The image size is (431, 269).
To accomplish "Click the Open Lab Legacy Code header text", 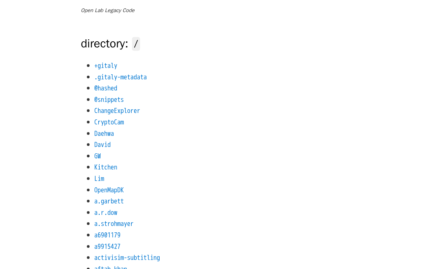I will 108,10.
